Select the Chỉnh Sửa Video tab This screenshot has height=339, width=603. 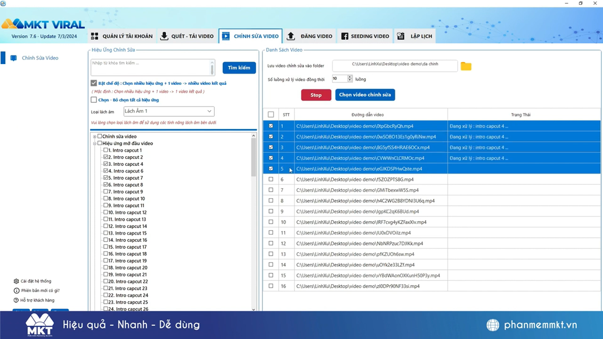250,36
